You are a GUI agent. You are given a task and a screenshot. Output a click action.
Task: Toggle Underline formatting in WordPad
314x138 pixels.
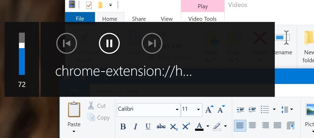coord(148,126)
